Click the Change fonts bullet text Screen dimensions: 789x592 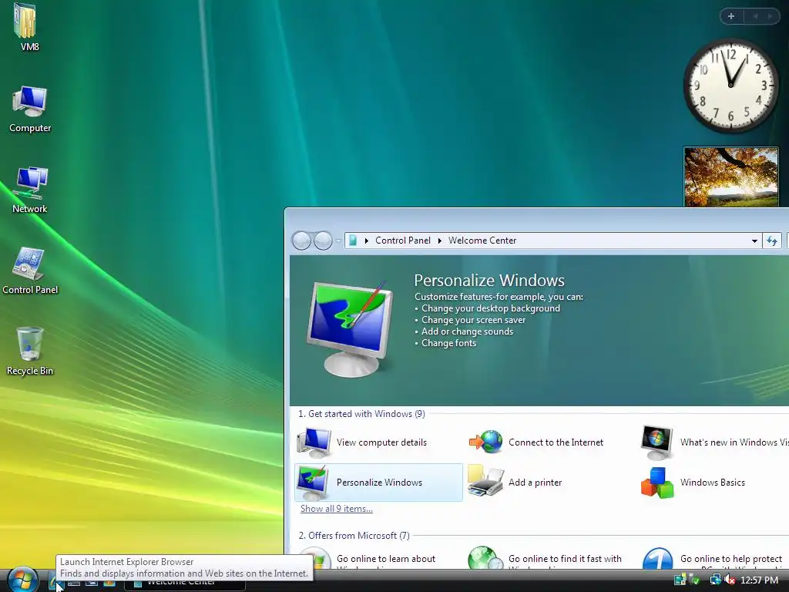click(x=448, y=343)
